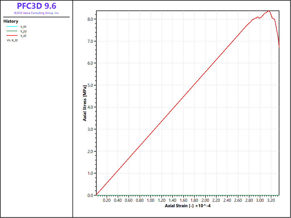Viewport: 291px width, 218px height.
Task: Click the 1.00 tick label on x-axis
Action: tap(151, 200)
